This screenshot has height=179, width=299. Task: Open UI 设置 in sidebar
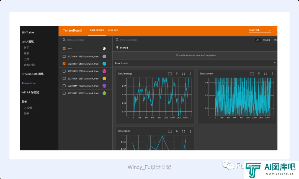pos(28,108)
